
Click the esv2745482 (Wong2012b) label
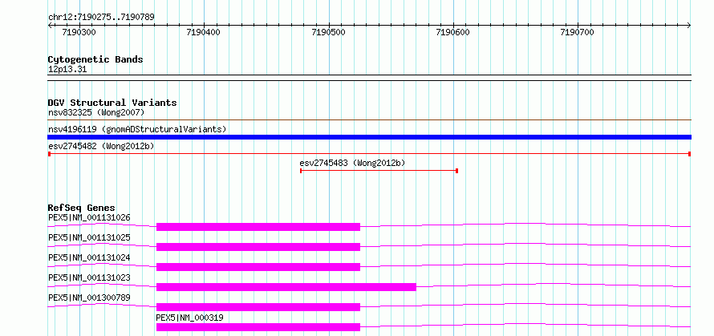[x=101, y=146]
